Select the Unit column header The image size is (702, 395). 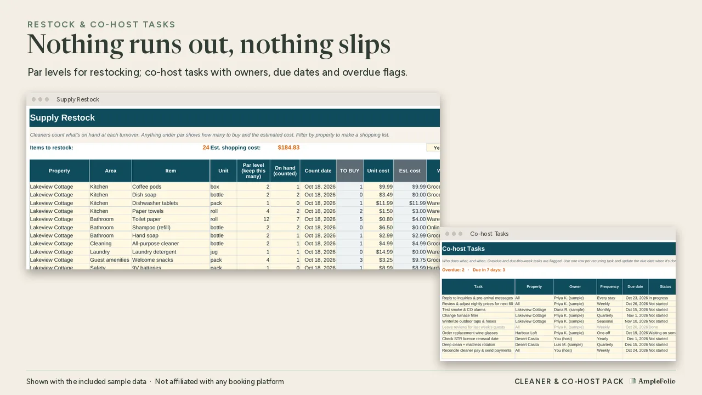(223, 171)
